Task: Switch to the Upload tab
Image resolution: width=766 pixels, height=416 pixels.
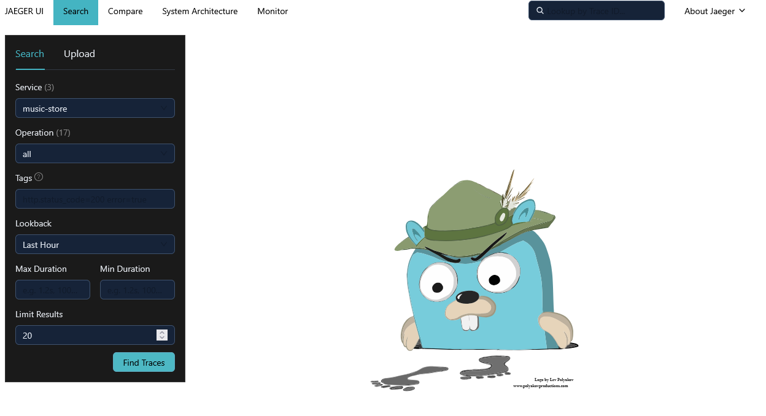Action: pyautogui.click(x=79, y=54)
